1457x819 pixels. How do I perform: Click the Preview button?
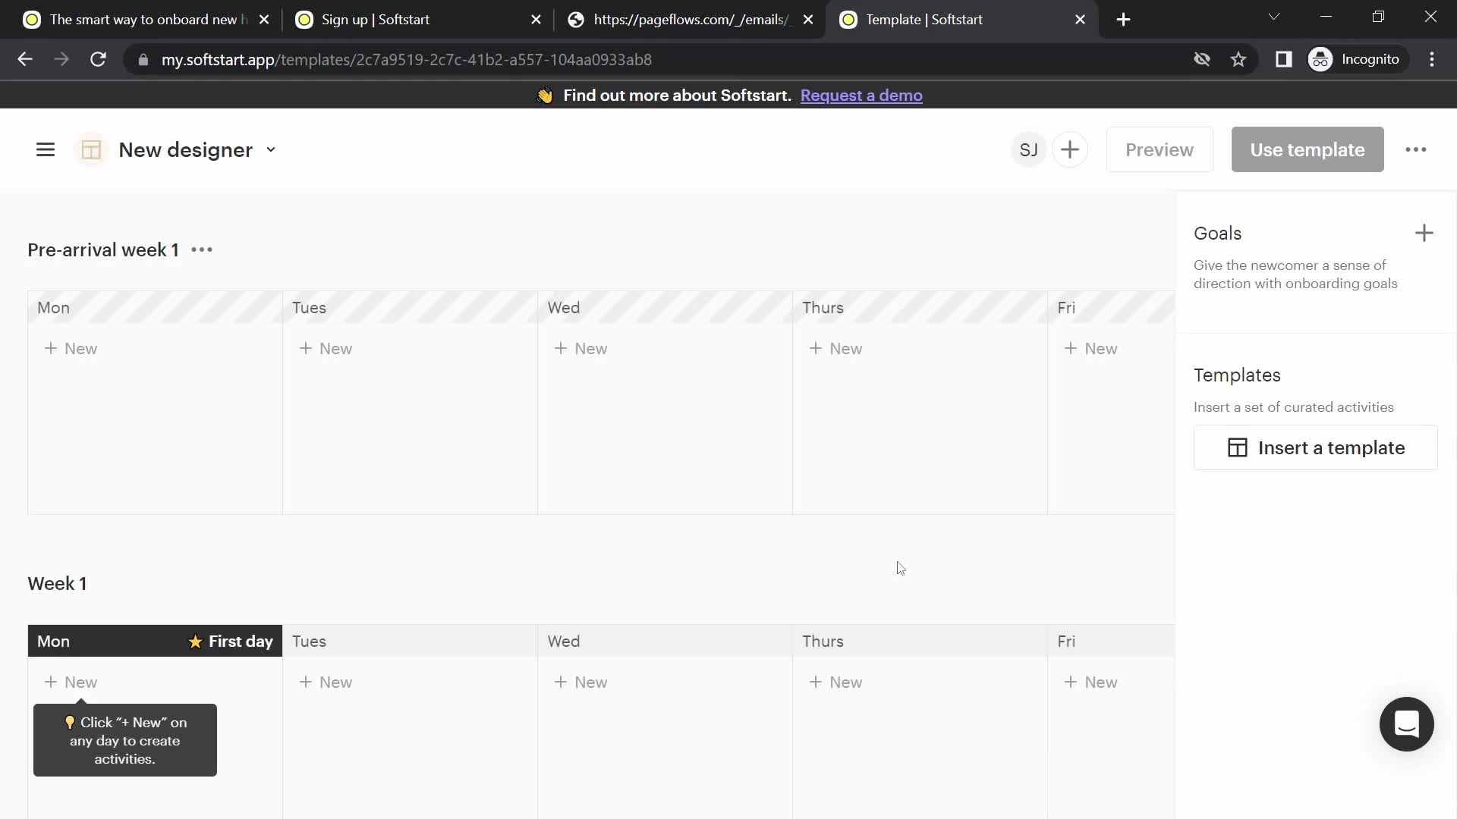click(x=1159, y=149)
